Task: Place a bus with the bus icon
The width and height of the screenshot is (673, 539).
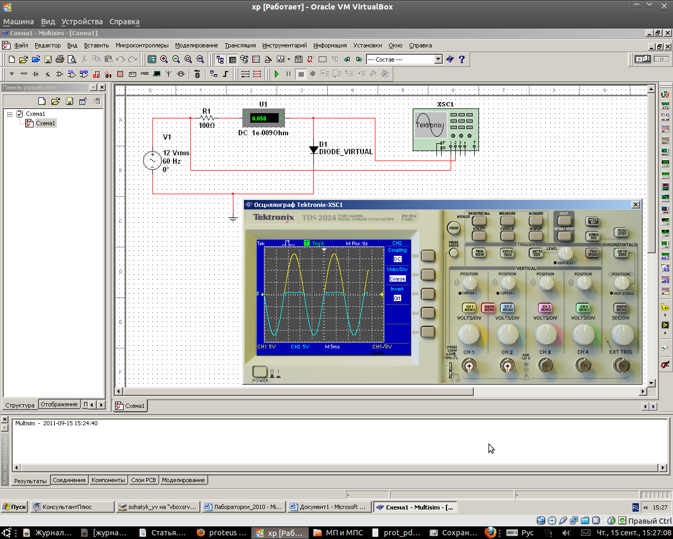Action: [x=226, y=74]
